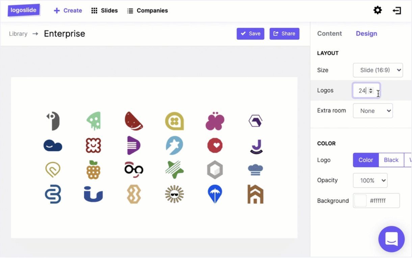Click the Logos count stepper arrows
Screen dimensions: 412x258
coord(371,91)
